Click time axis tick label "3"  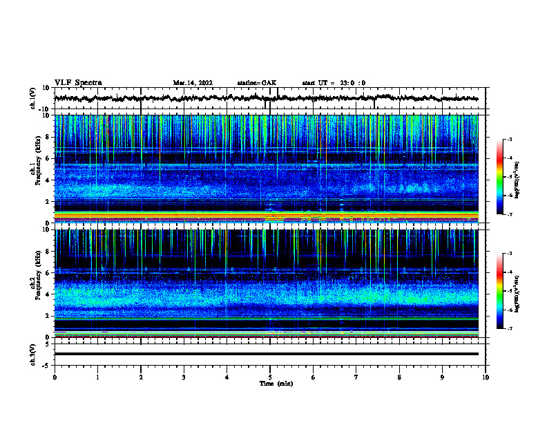click(184, 377)
